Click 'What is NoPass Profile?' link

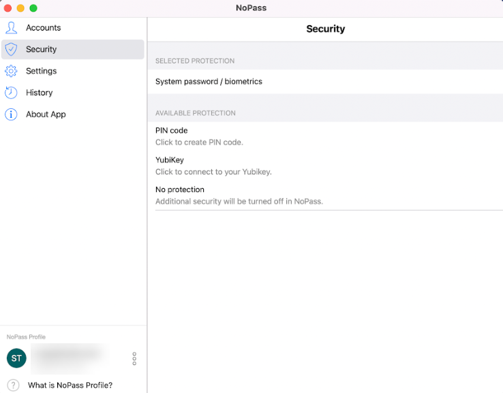pos(70,386)
